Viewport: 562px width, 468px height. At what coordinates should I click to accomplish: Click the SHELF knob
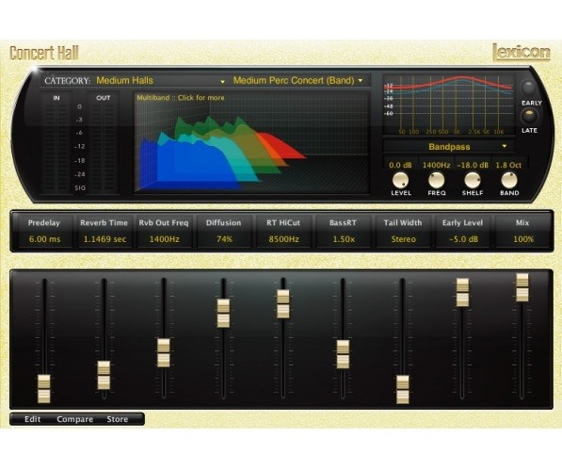(473, 181)
